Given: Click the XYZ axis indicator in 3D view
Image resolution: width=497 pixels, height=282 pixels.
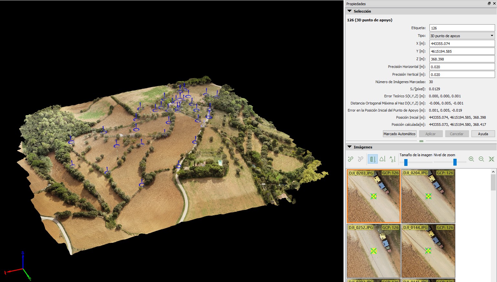Looking at the screenshot, I should pos(18,266).
